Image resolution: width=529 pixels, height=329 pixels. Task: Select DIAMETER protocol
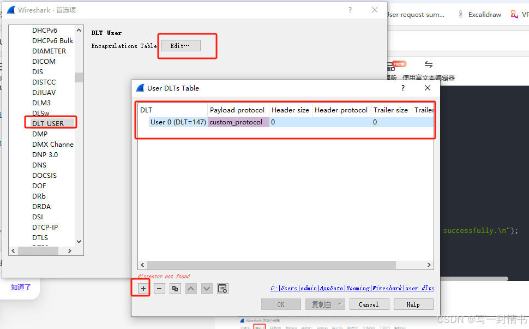[49, 51]
